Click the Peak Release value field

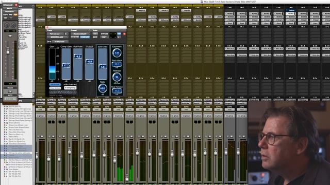[x=117, y=90]
